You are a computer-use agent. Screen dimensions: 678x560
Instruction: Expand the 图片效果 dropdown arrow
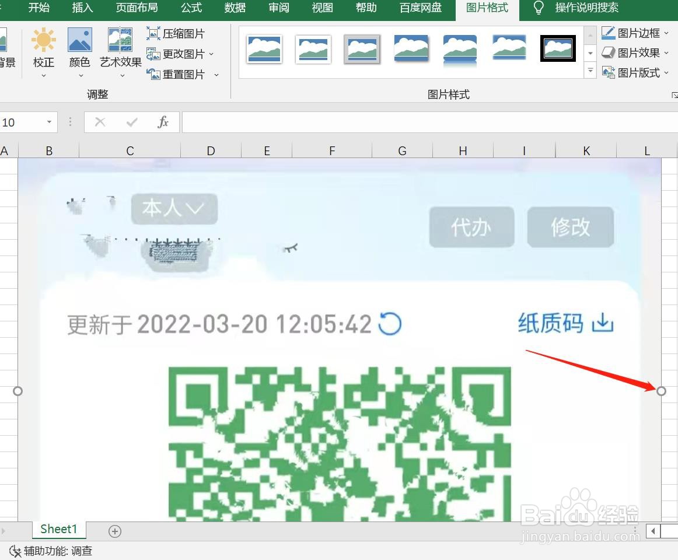coord(666,52)
